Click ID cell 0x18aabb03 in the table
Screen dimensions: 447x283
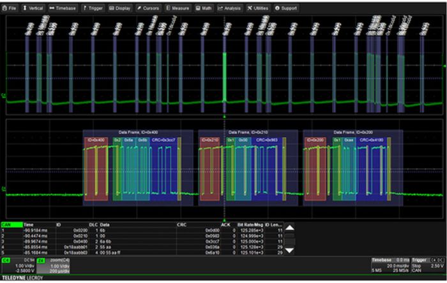click(75, 252)
